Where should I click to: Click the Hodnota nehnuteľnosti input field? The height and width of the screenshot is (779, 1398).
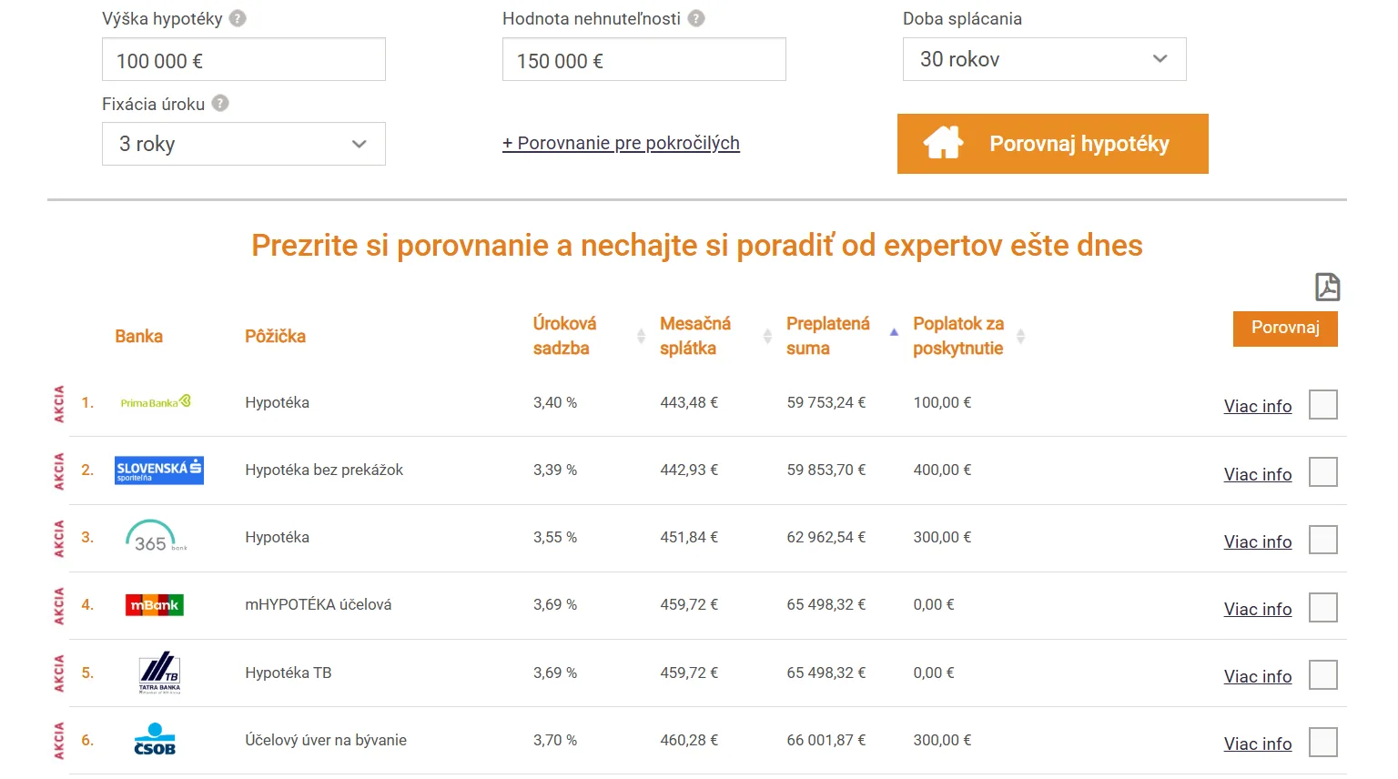click(644, 59)
